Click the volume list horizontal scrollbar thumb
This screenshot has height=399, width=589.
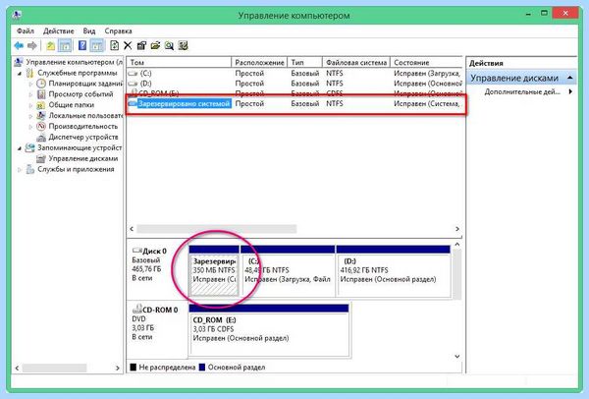pyautogui.click(x=216, y=229)
